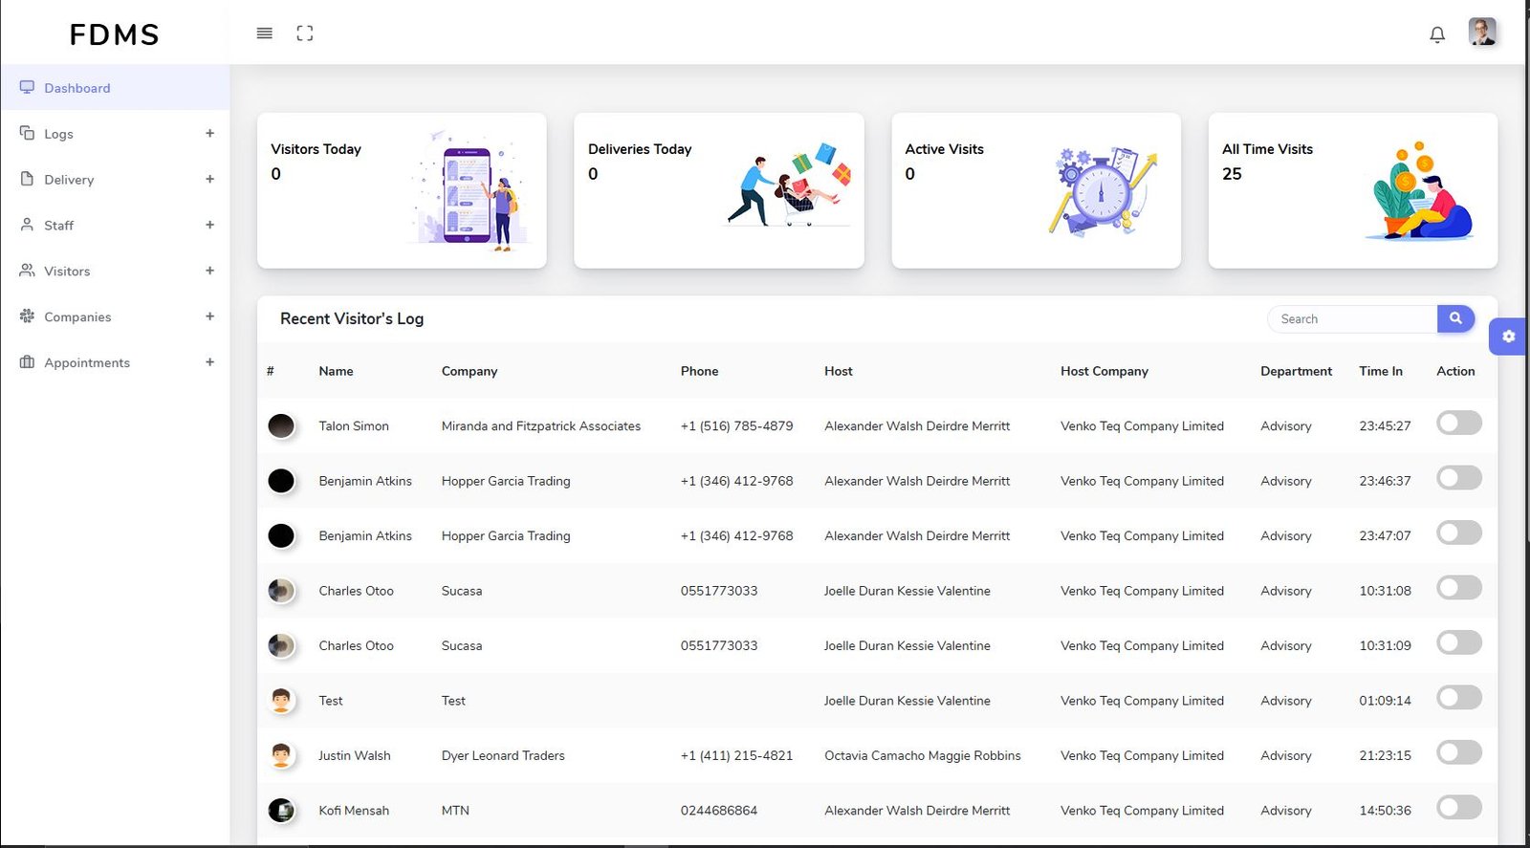This screenshot has height=848, width=1530.
Task: Open the user profile avatar
Action: pyautogui.click(x=1482, y=32)
